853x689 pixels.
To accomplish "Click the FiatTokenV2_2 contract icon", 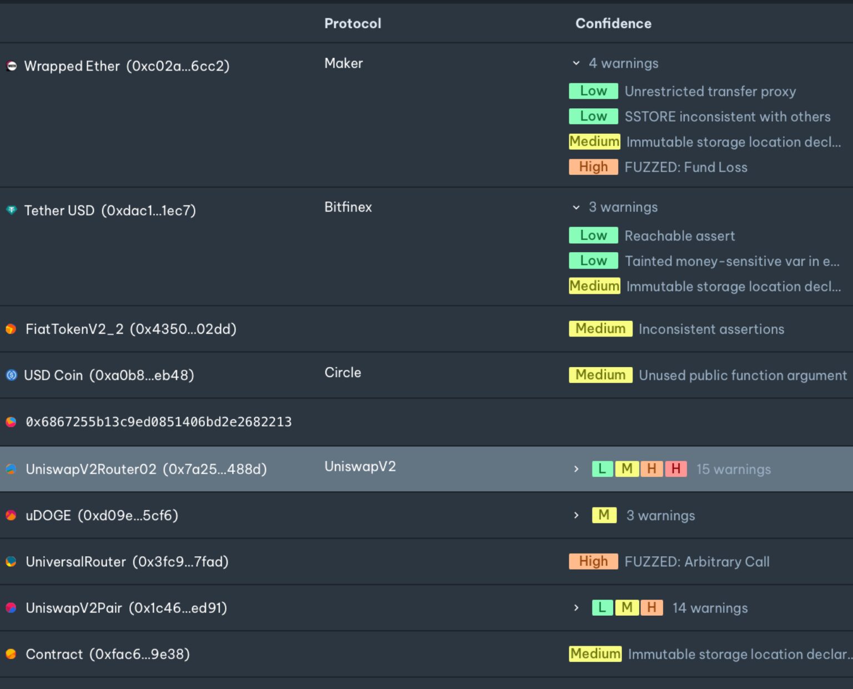I will click(x=11, y=329).
